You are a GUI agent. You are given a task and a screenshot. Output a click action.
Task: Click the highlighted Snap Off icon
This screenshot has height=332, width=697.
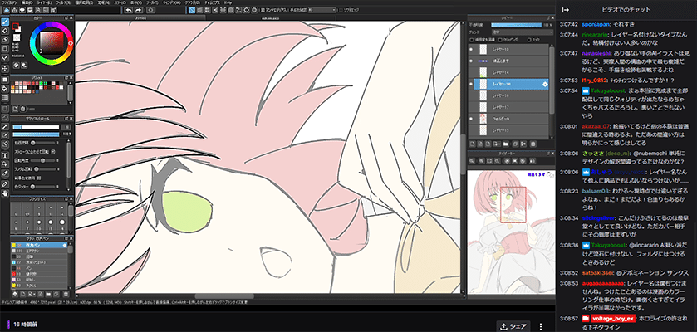192,9
